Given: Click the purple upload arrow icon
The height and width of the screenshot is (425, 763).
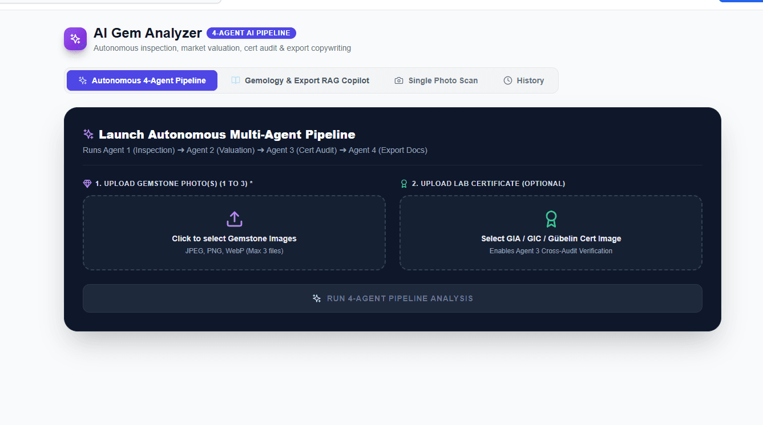Looking at the screenshot, I should (235, 219).
